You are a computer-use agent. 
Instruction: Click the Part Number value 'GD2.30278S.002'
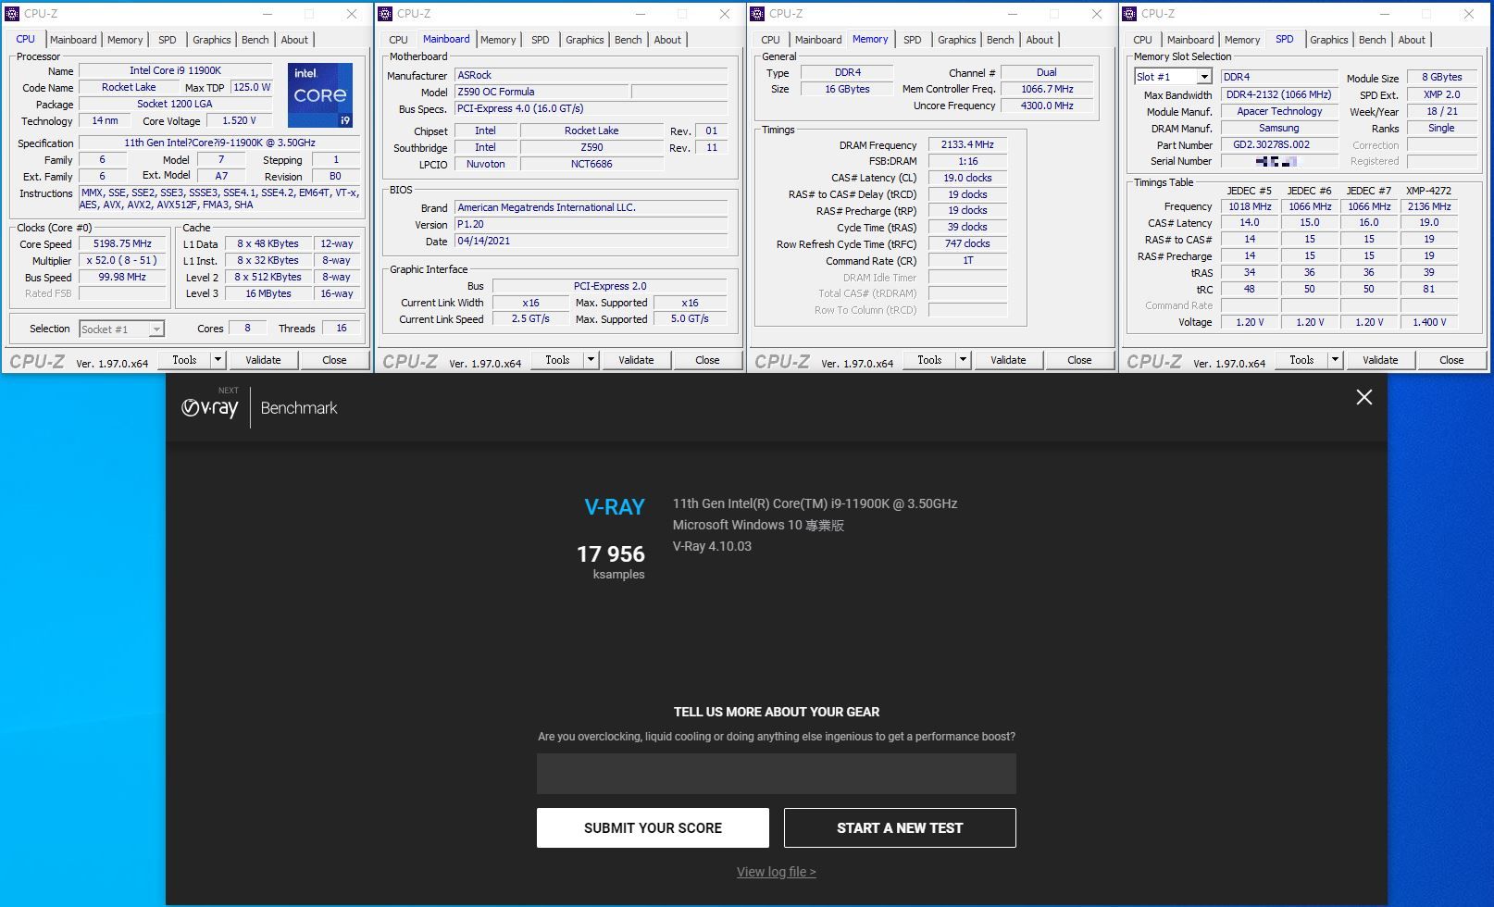[1279, 144]
